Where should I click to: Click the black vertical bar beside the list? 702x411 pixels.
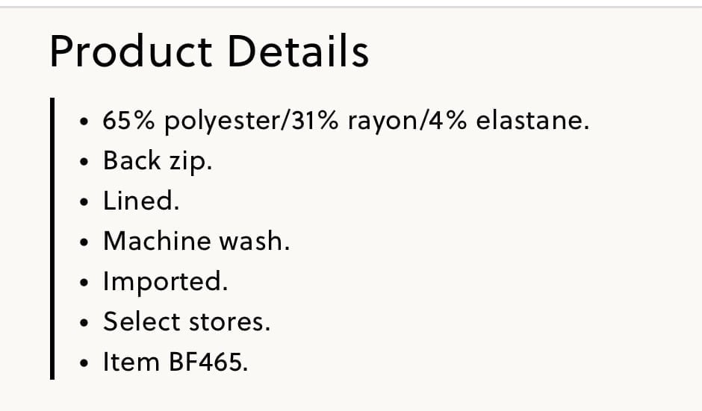pos(52,239)
